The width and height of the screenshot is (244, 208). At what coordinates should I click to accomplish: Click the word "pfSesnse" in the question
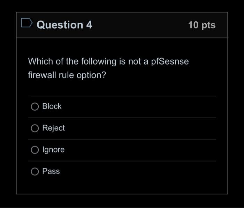click(170, 62)
